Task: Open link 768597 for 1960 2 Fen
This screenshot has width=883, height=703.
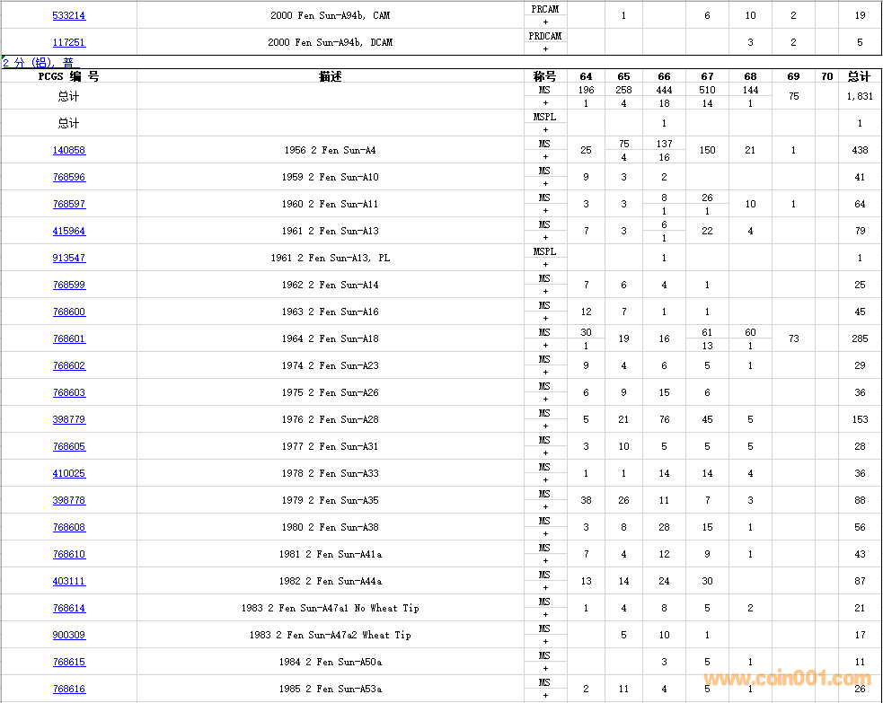Action: (69, 204)
